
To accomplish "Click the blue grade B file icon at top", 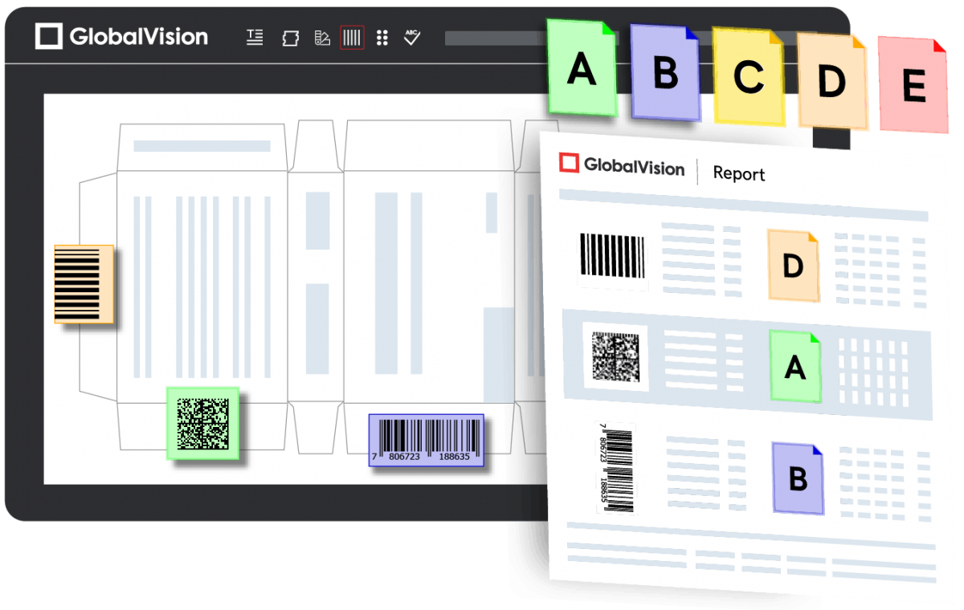I will 665,73.
